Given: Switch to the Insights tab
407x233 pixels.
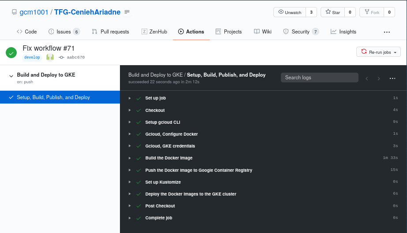Looking at the screenshot, I should click(343, 32).
